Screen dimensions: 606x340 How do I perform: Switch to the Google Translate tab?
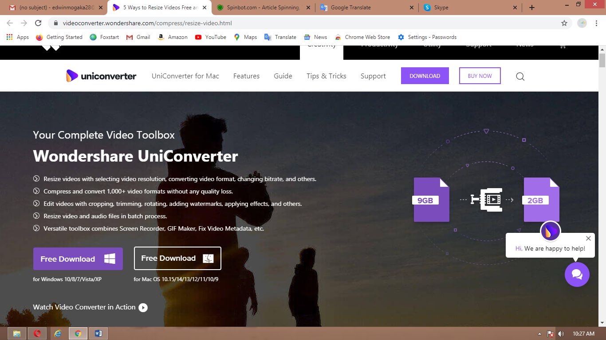pyautogui.click(x=366, y=8)
